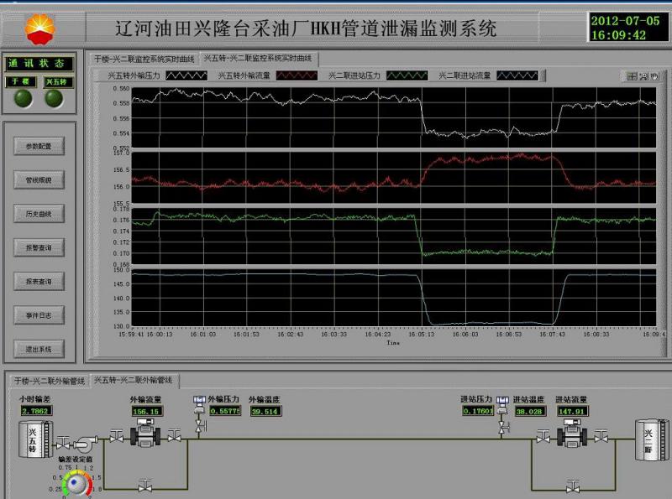
Task: Click the 兴五转 station status label
Action: [x=58, y=81]
